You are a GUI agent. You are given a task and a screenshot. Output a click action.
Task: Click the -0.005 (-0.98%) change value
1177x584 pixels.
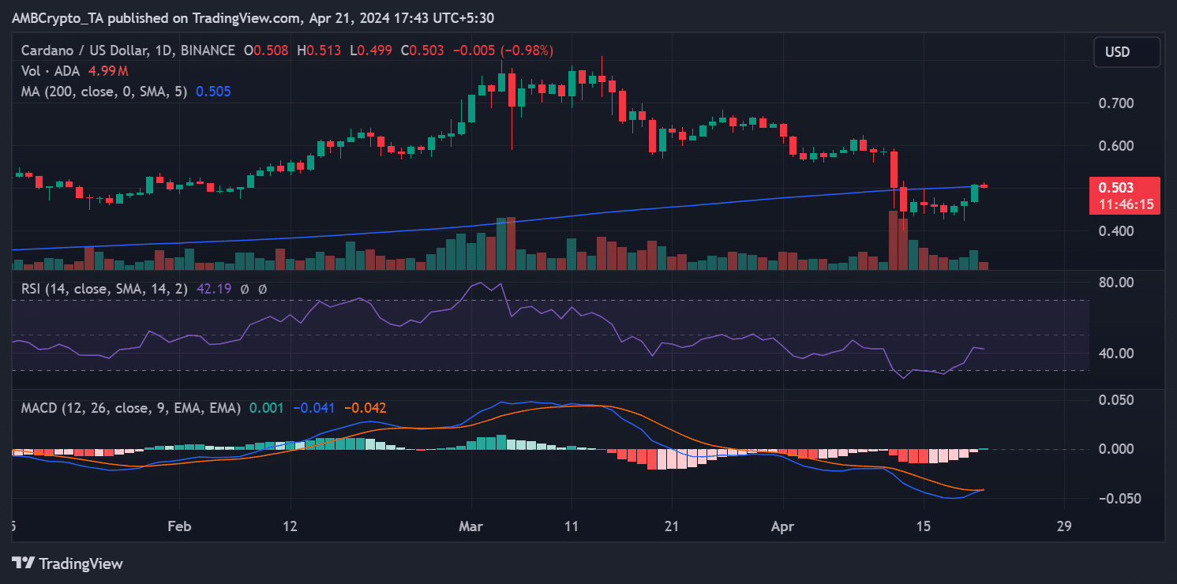503,51
